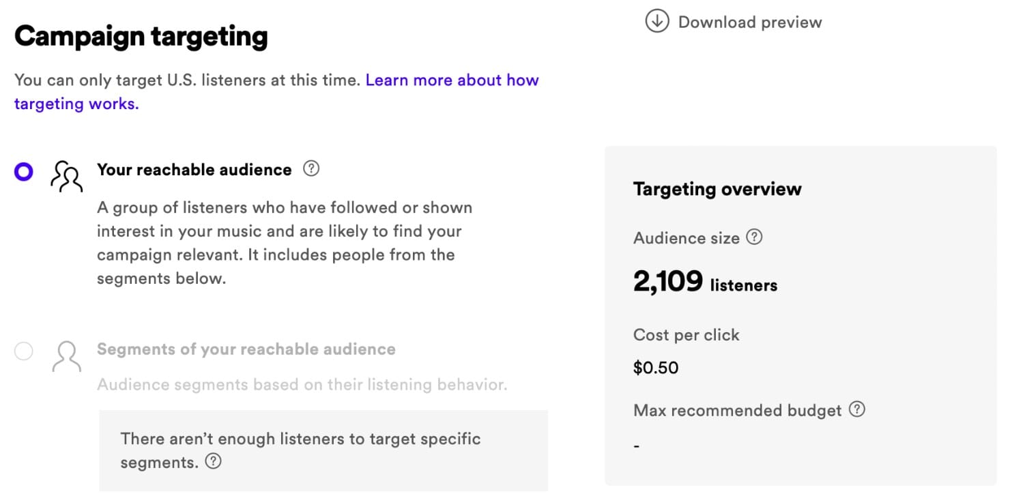Click the single-person segments icon
Screen dimensions: 1010x498
66,355
